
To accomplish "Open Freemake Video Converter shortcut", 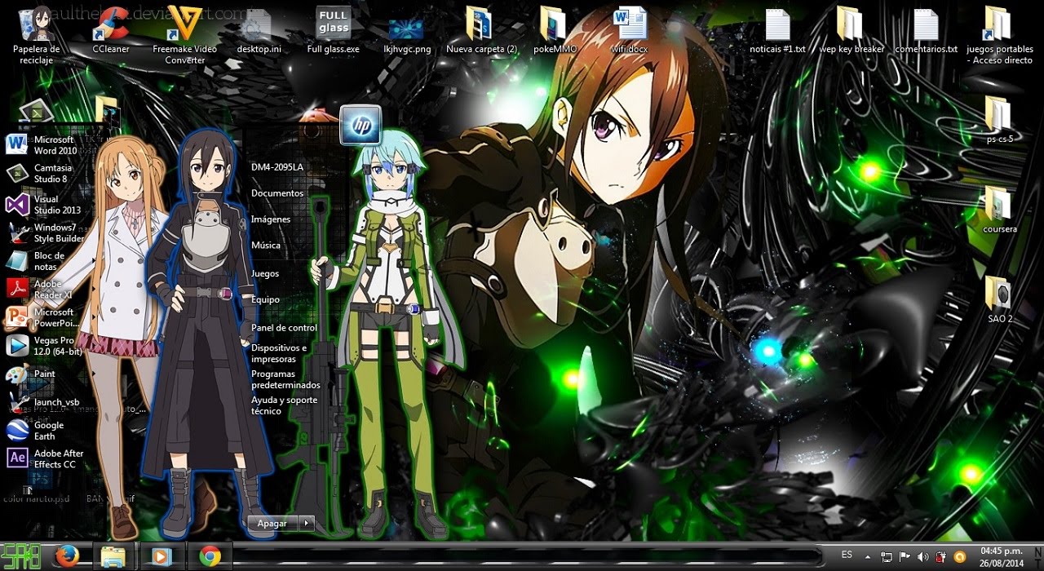I will pyautogui.click(x=184, y=34).
